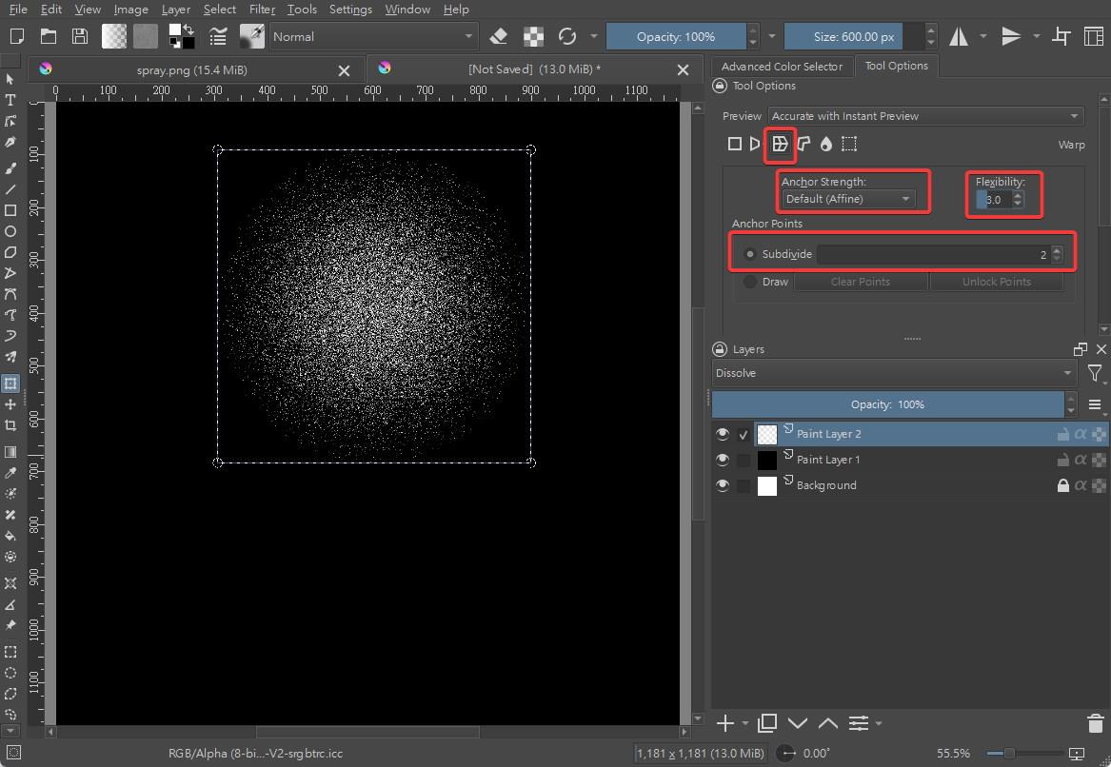Click the eraser mode icon in toolbar
The height and width of the screenshot is (767, 1111).
point(498,36)
